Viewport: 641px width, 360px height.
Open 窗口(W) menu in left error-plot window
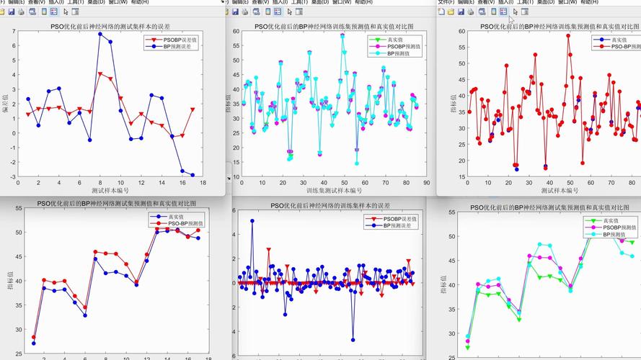[118, 2]
